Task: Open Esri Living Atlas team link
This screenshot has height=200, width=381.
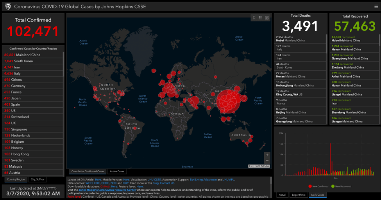Action: click(203, 180)
